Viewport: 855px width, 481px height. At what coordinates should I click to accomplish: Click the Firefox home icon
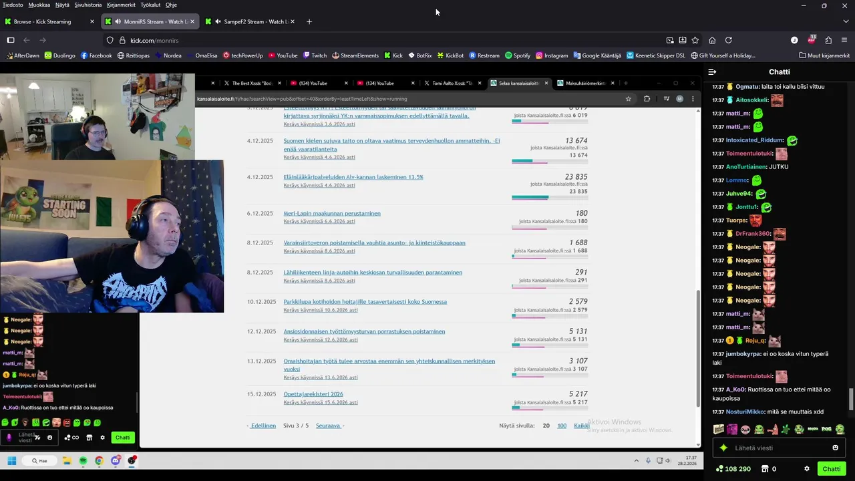(x=712, y=40)
